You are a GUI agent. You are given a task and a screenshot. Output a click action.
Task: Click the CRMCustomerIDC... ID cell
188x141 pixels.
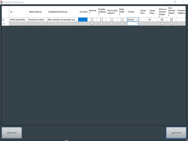tap(18, 20)
